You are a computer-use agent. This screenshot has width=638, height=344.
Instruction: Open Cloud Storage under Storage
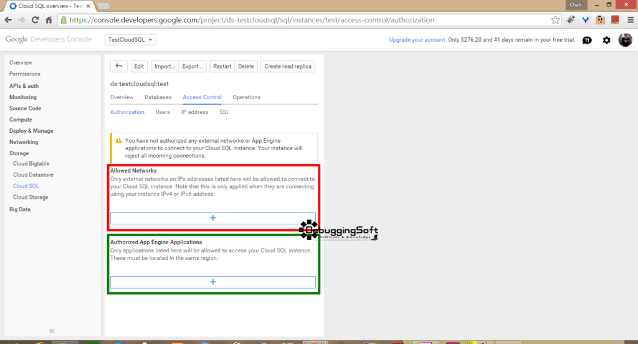tap(31, 198)
